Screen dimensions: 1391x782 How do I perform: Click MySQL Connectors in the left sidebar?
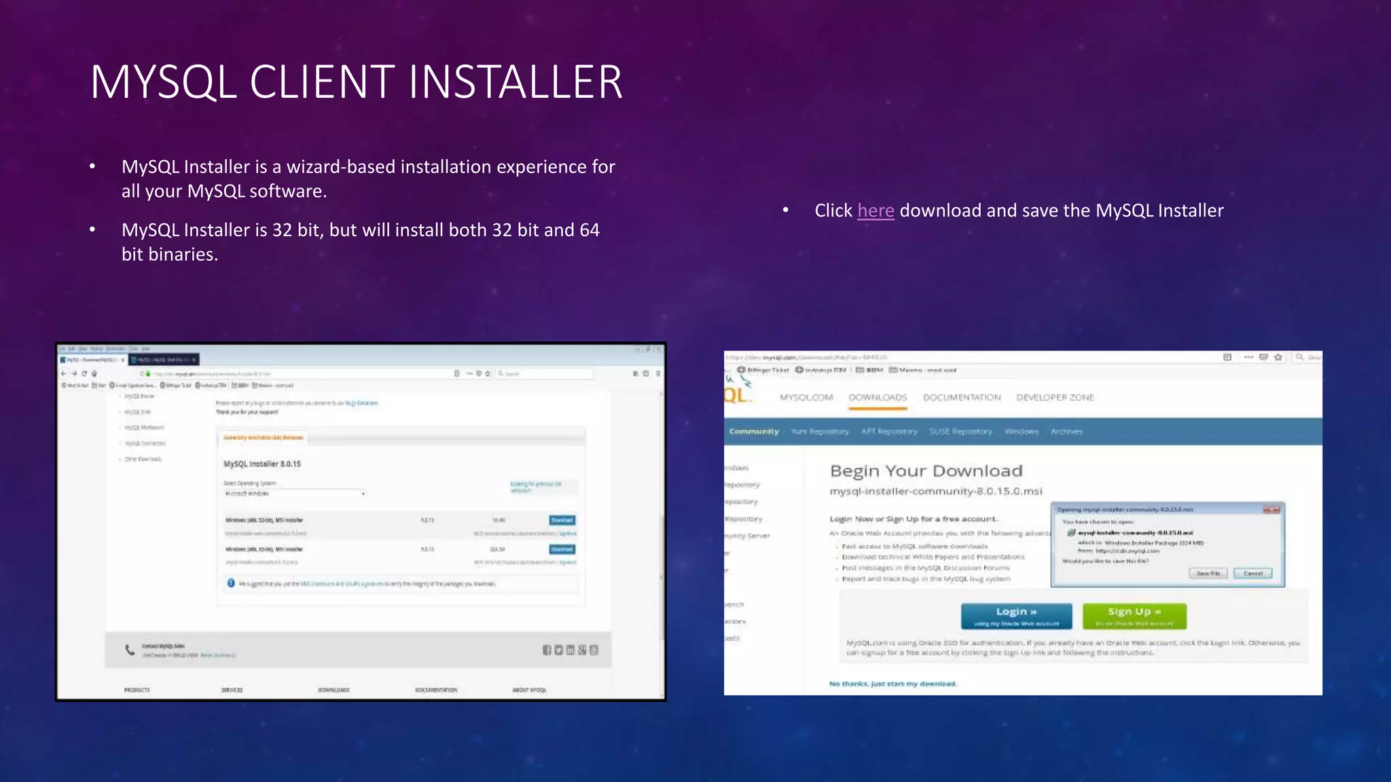pos(145,443)
